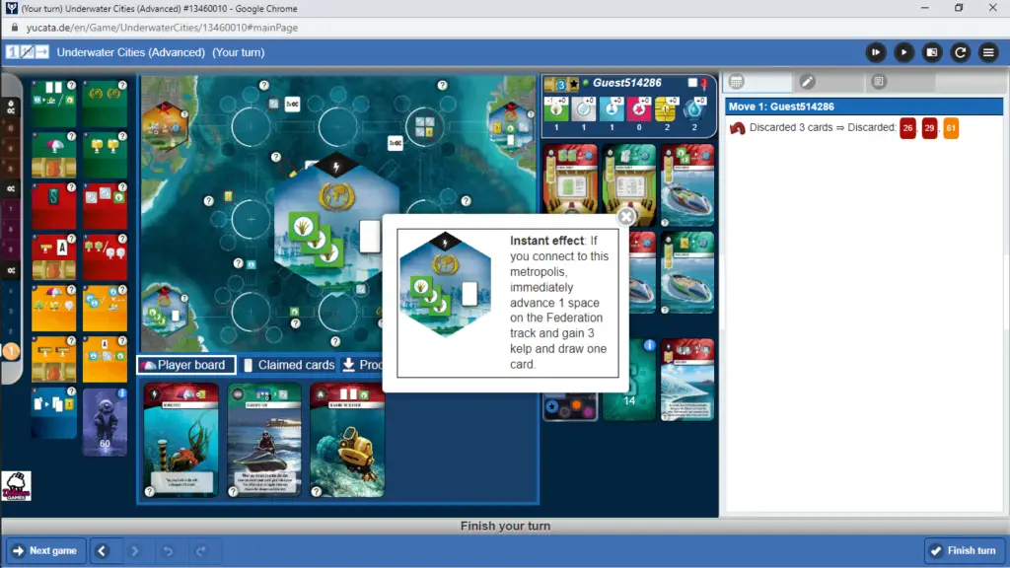
Task: Select the top-right speedboat special card
Action: pos(687,186)
